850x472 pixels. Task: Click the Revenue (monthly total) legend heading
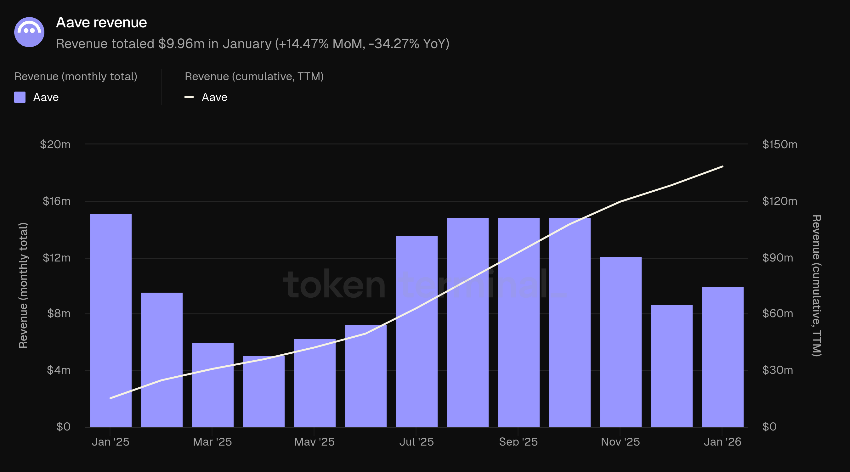pos(76,76)
